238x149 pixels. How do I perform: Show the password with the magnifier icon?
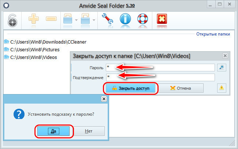pyautogui.click(x=222, y=67)
